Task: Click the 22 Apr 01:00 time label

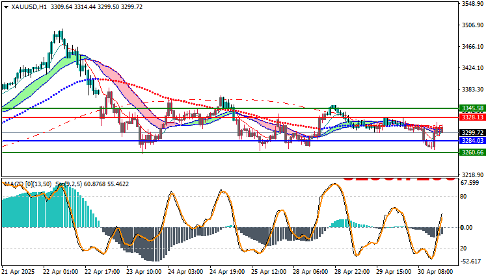Action: pos(61,272)
